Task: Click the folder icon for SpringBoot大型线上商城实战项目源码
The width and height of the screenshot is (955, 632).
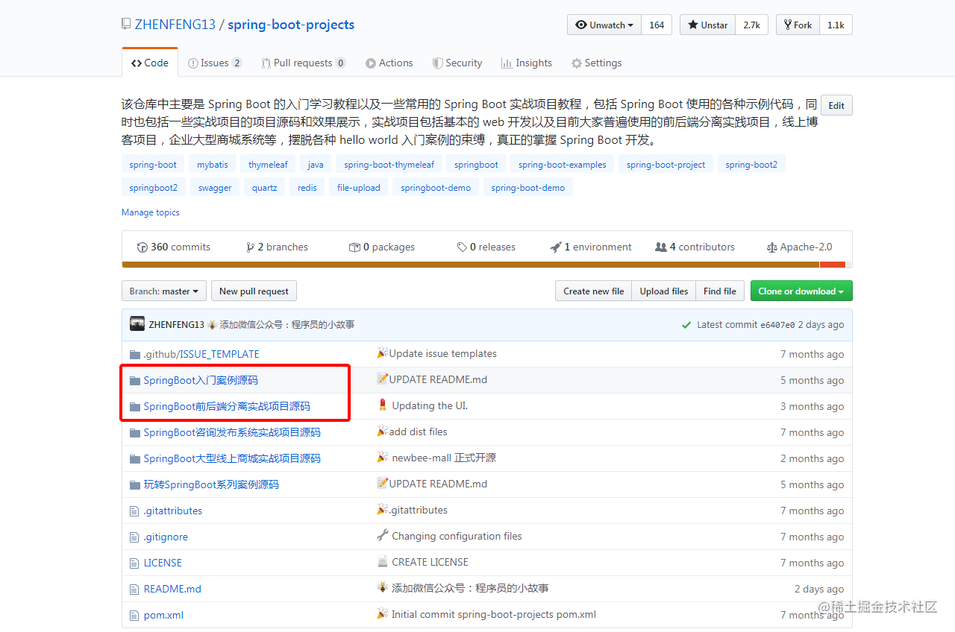Action: pyautogui.click(x=135, y=458)
